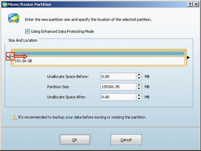Increase Unallocate Space After with up arrow
This screenshot has height=151, width=201.
(139, 95)
